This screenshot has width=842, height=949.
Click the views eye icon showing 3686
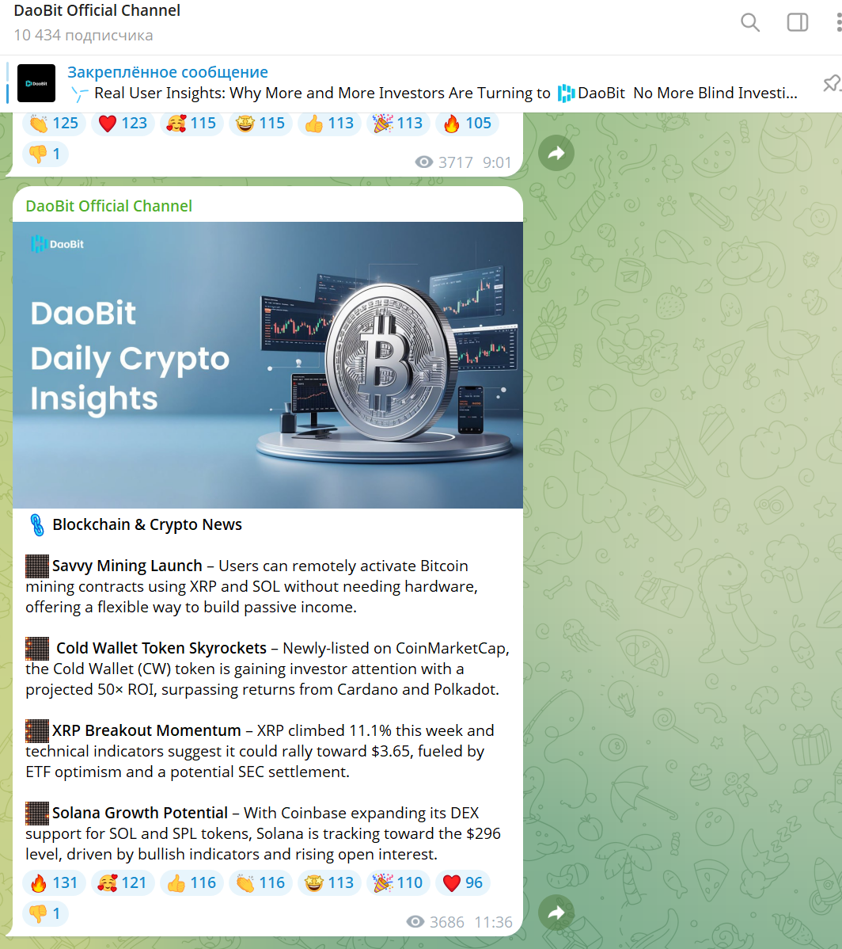tap(416, 922)
